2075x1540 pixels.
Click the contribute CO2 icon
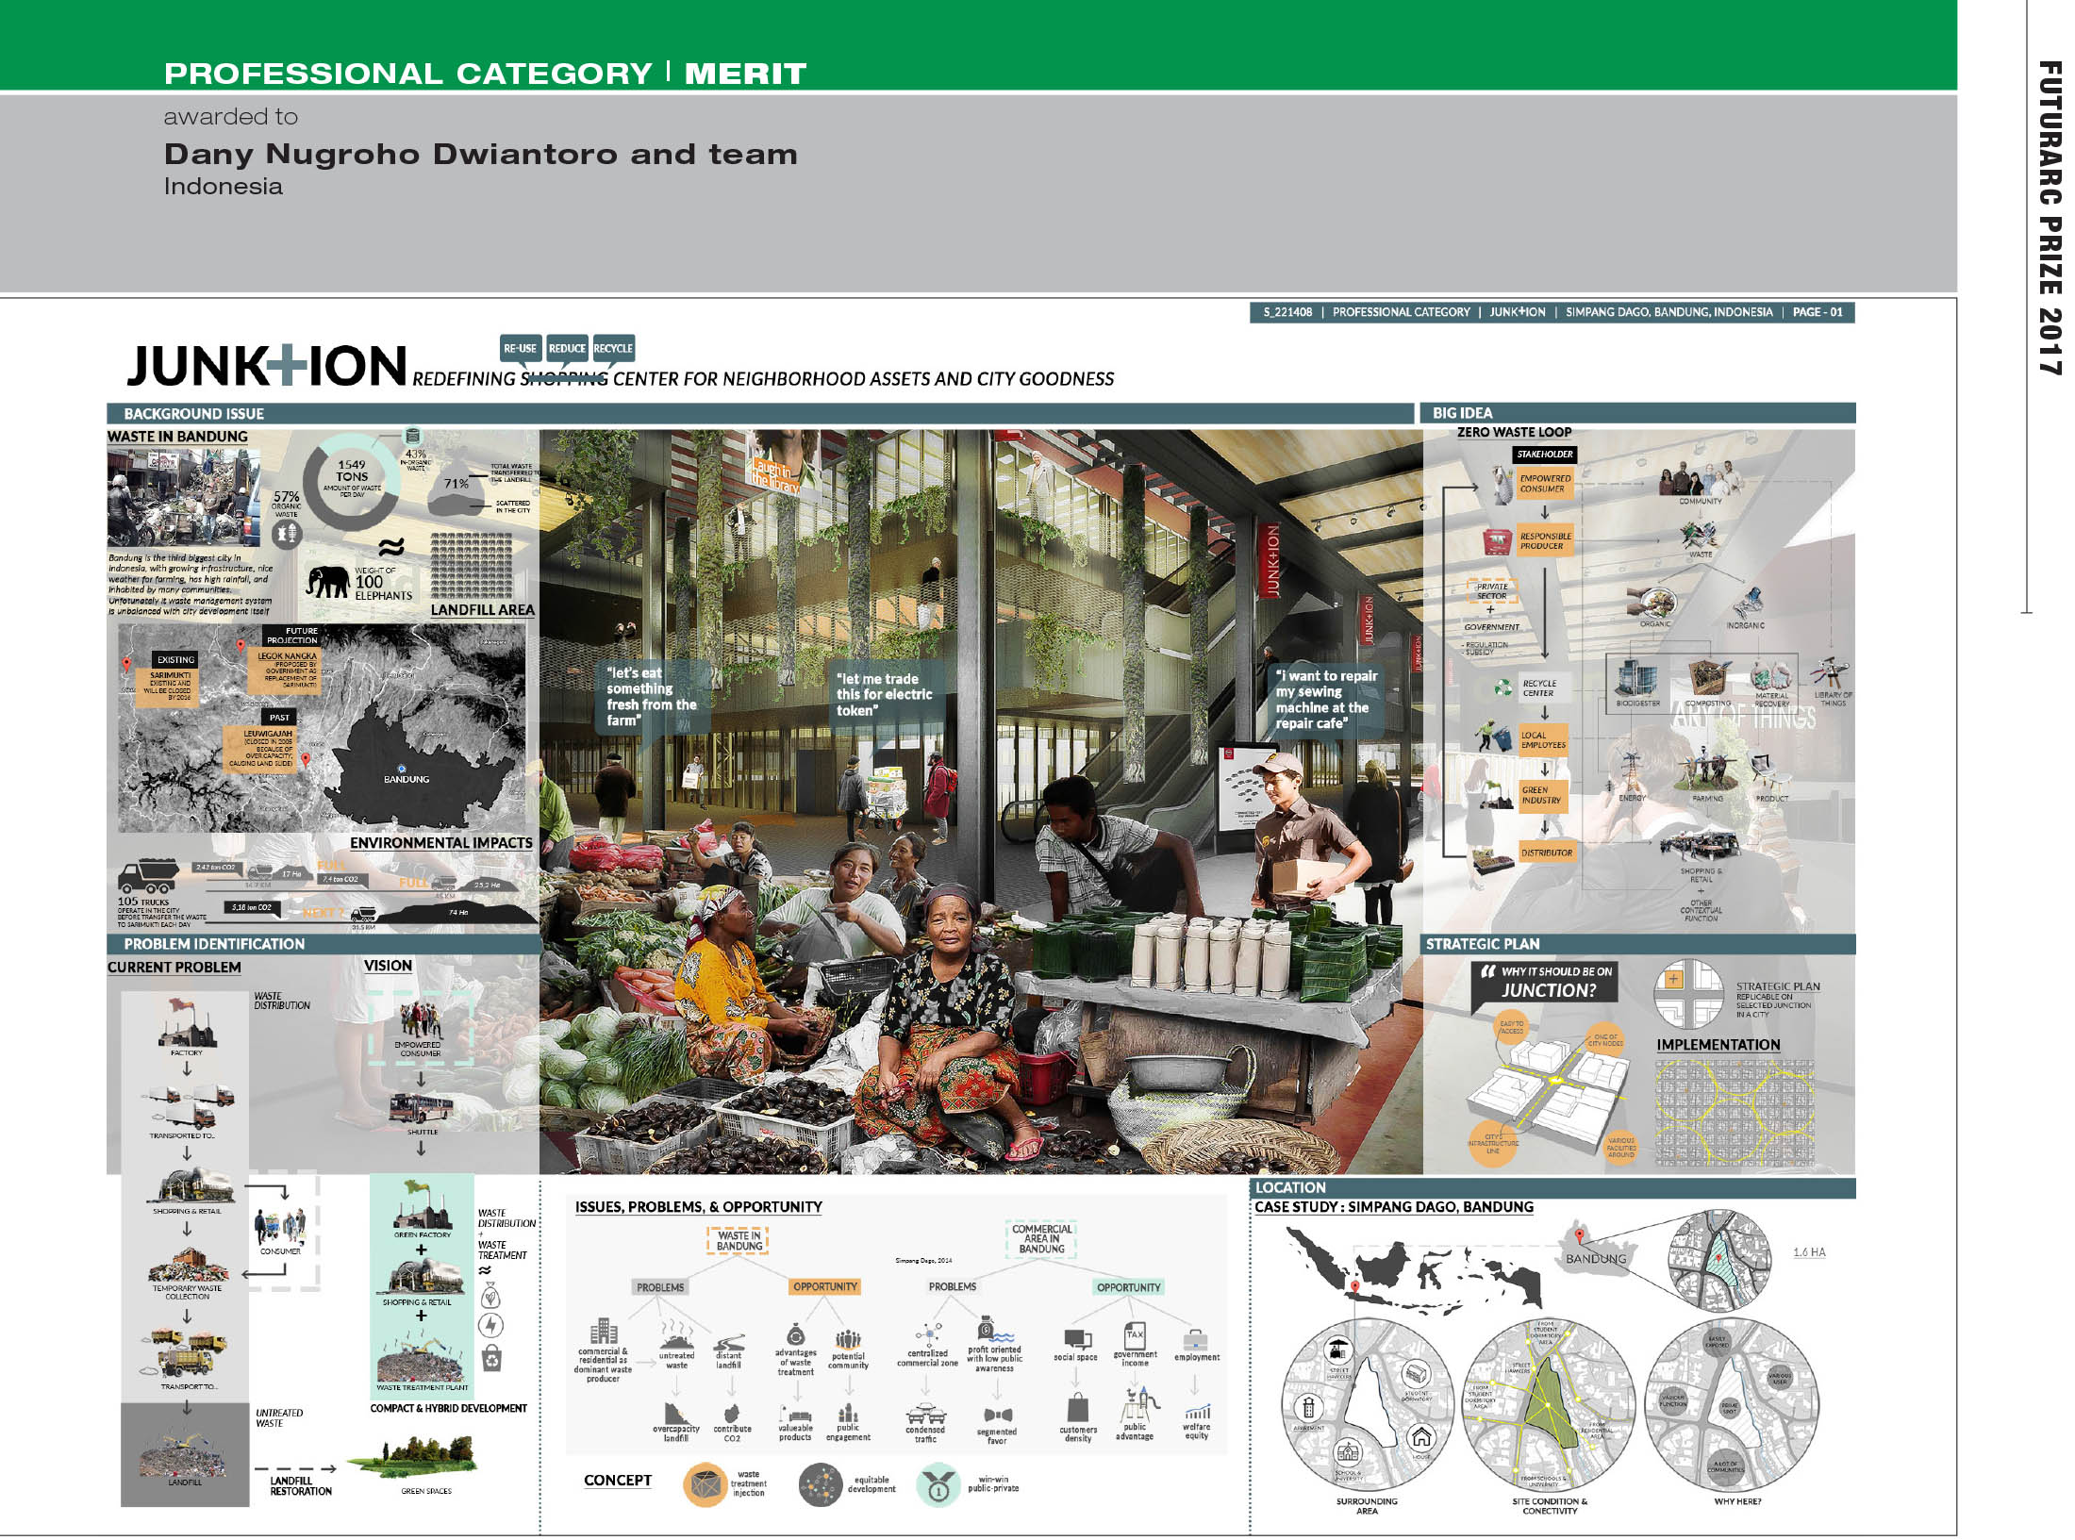pyautogui.click(x=731, y=1414)
